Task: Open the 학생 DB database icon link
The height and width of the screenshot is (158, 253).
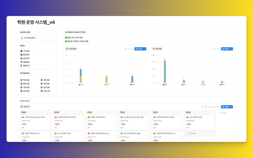Action: point(21,80)
